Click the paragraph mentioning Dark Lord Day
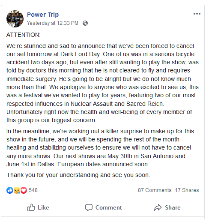 pos(102,83)
